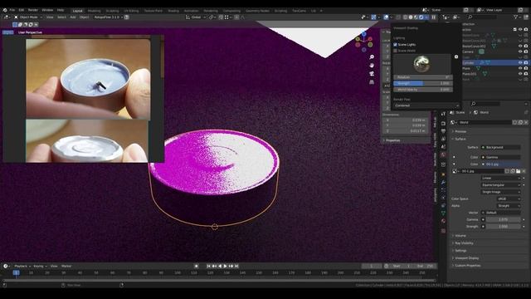
Task: Toggle X-ray view icon
Action: click(x=398, y=17)
